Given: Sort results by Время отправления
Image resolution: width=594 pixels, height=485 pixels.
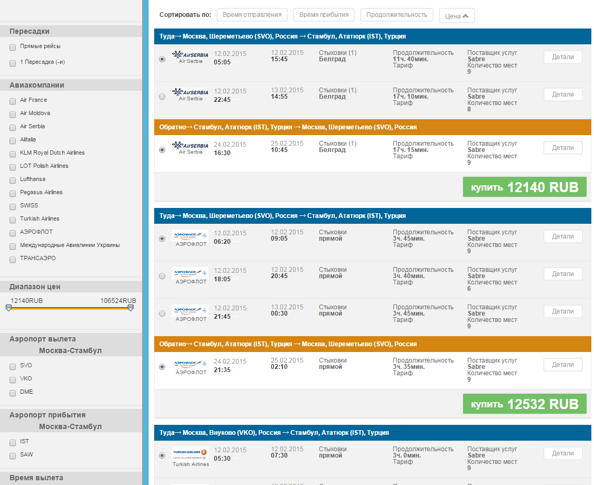Looking at the screenshot, I should coord(252,15).
